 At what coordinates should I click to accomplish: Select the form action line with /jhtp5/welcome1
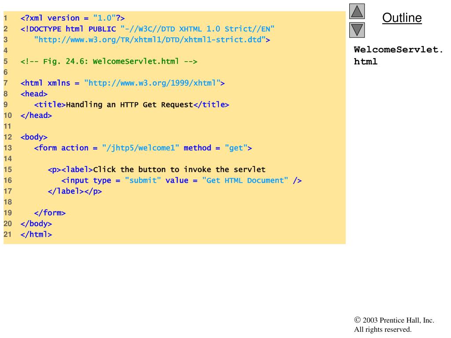tap(143, 148)
